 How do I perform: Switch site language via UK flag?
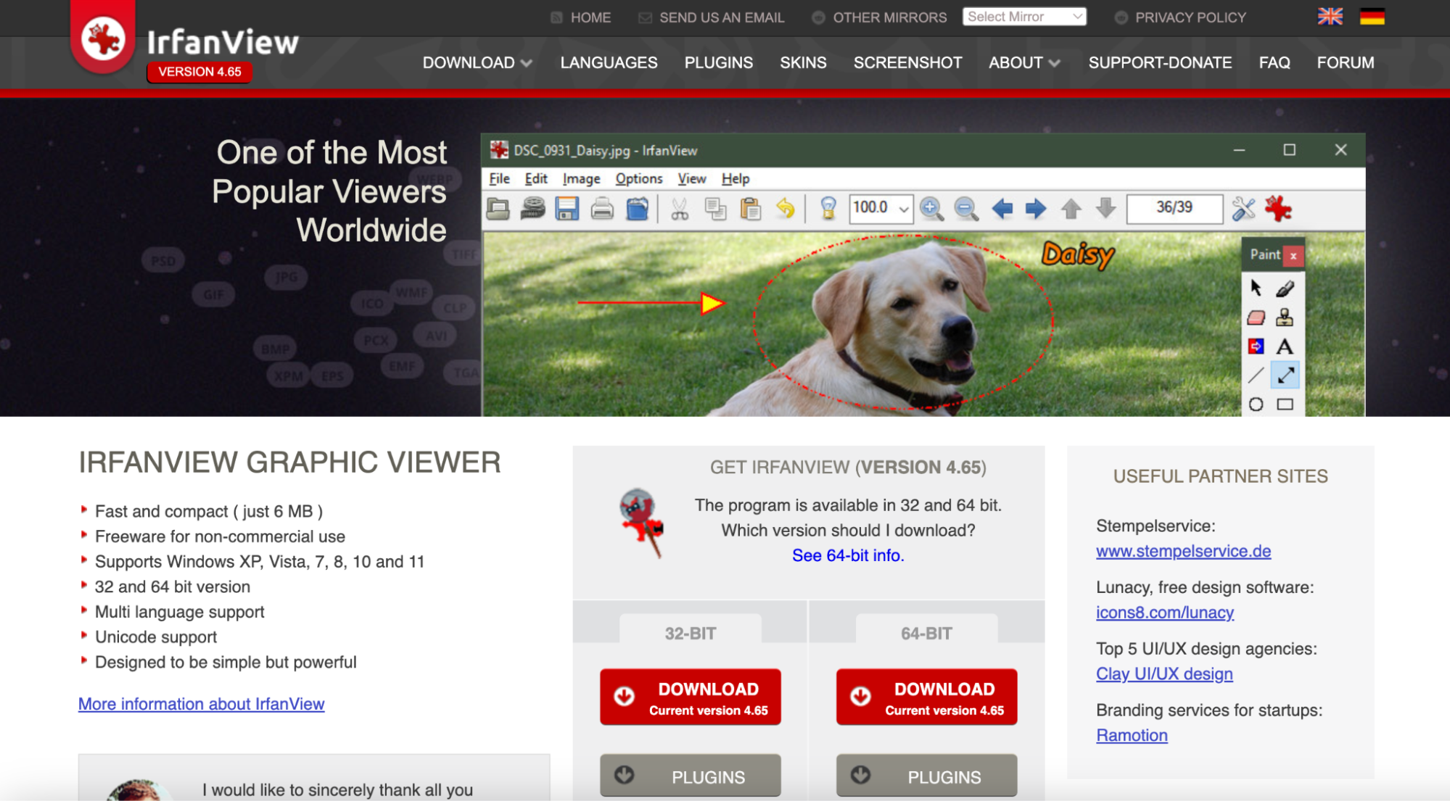(x=1330, y=17)
